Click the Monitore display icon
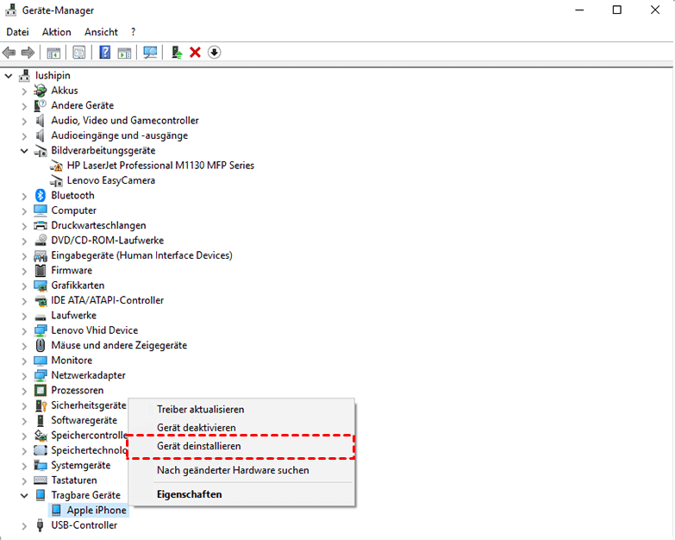Screen dimensions: 675x540 [x=41, y=361]
